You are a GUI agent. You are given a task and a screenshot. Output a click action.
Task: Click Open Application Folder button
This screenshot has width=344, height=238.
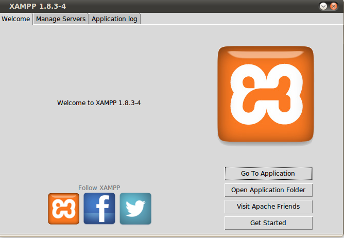pos(268,190)
